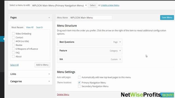This screenshot has height=98, width=175.
Task: Click the Menu Structure heading text
Action: [67, 26]
